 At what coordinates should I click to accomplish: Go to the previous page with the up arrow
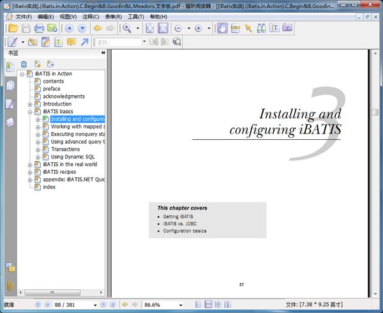(70, 28)
